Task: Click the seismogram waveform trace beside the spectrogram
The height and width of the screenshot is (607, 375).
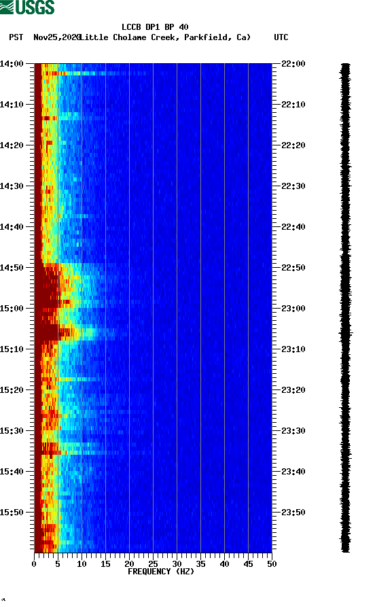Action: [346, 308]
